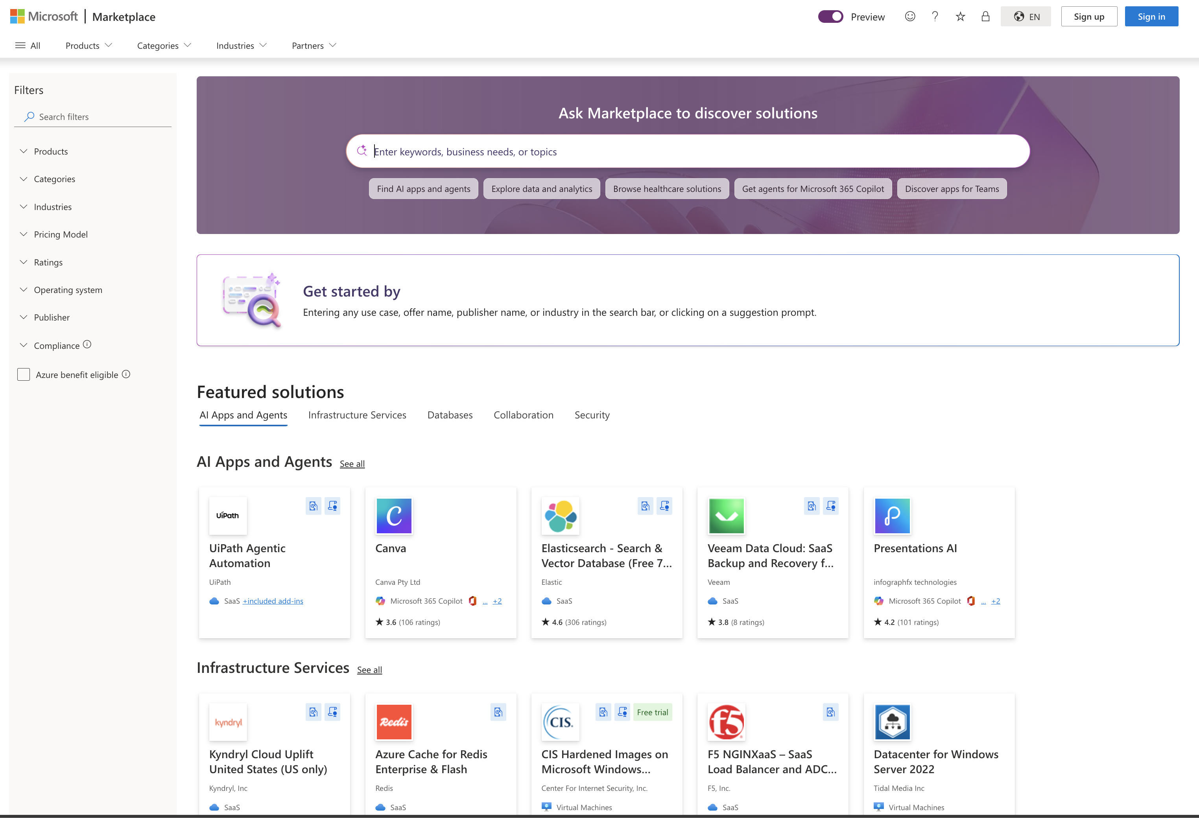Click the +included add-ins link
The image size is (1199, 818).
273,601
